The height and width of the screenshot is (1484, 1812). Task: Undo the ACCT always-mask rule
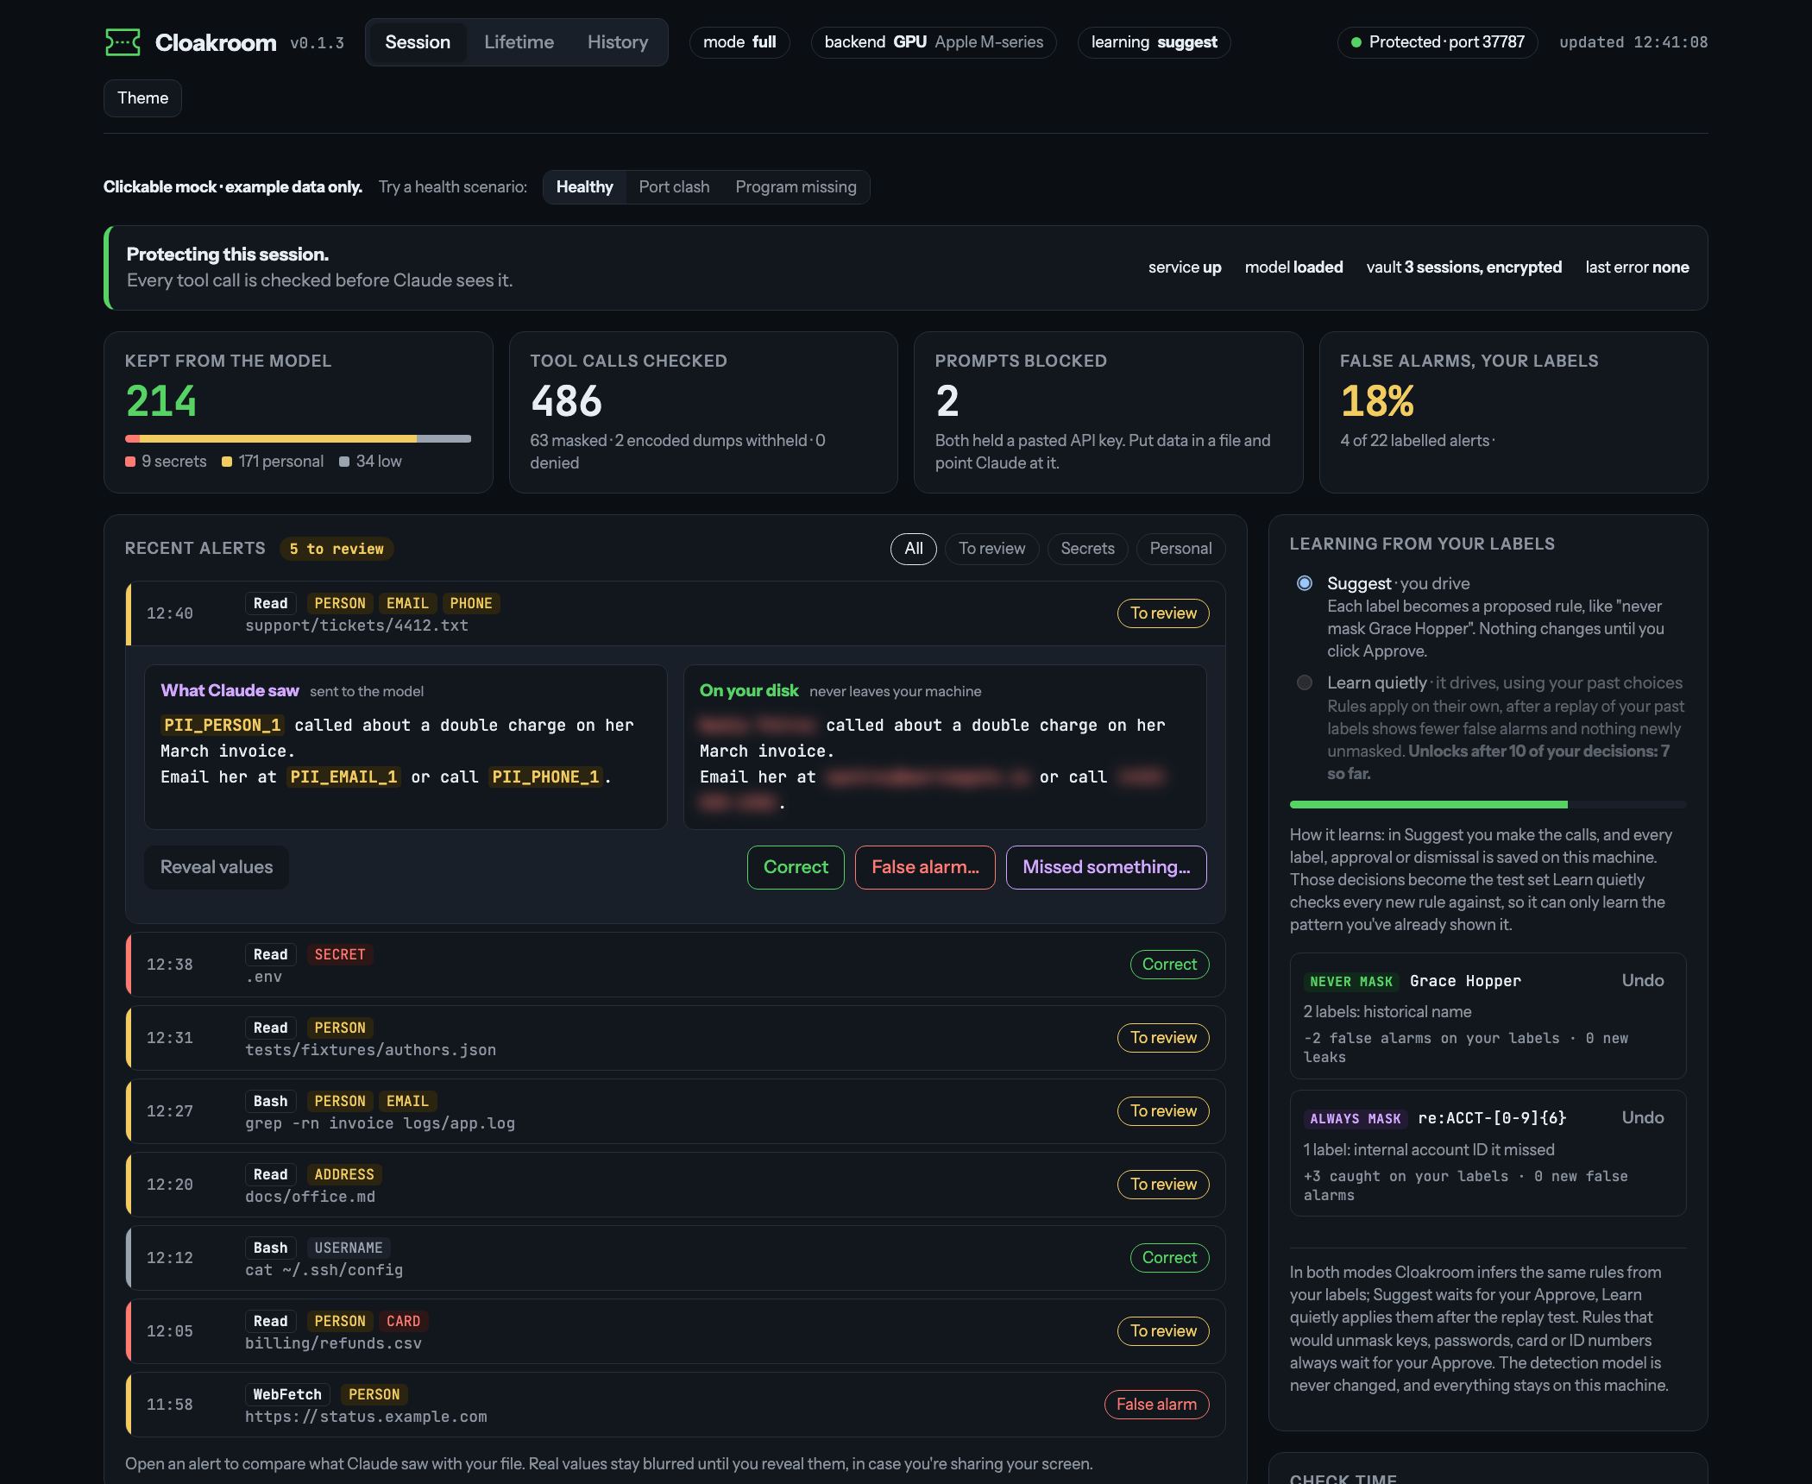pyautogui.click(x=1642, y=1118)
